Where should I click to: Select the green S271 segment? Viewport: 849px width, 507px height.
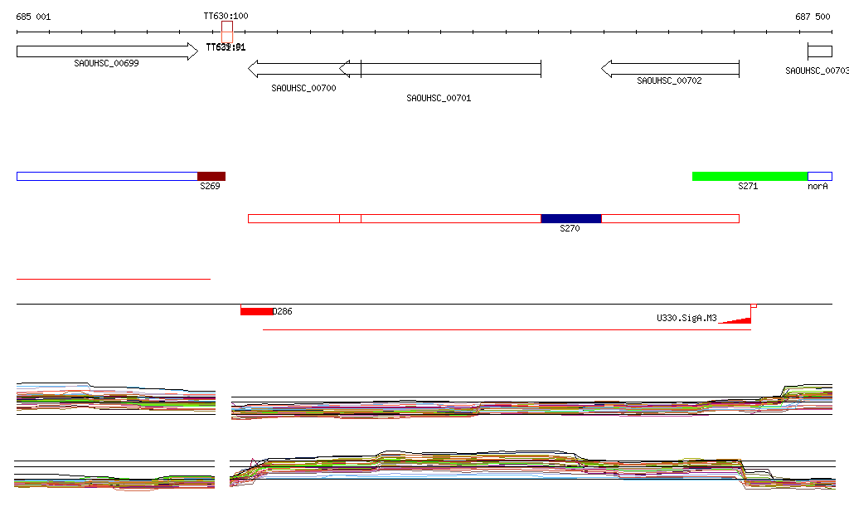(750, 176)
